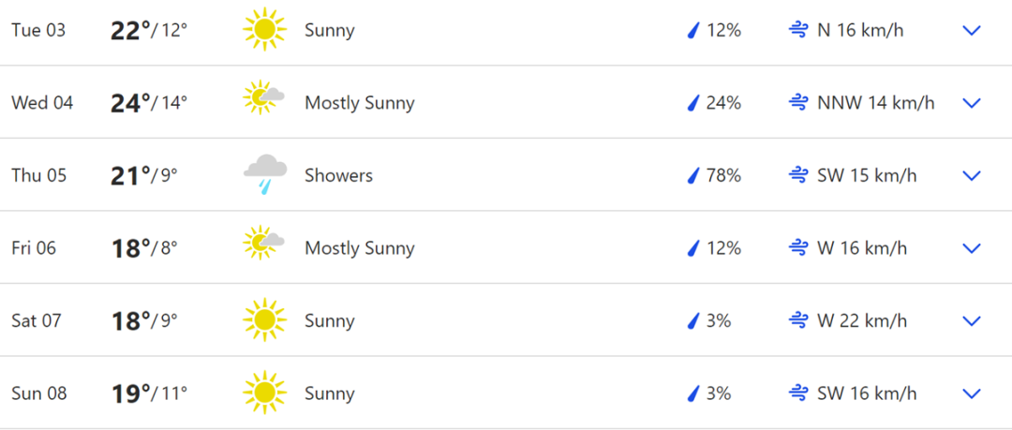This screenshot has height=430, width=1012.
Task: Expand Tue 03 forecast details chevron
Action: tap(972, 30)
